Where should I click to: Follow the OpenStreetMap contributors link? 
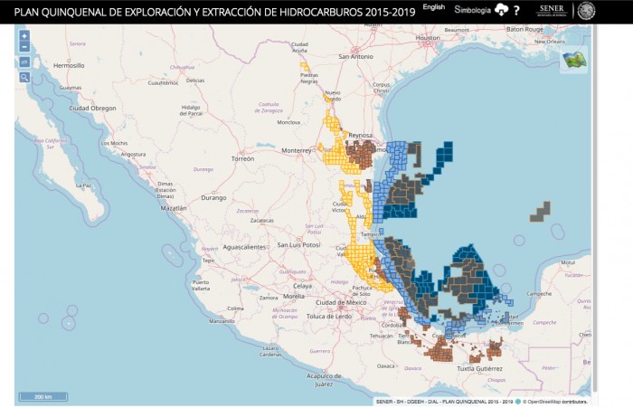point(557,401)
